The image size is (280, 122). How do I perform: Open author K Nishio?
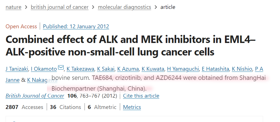[x=242, y=69]
